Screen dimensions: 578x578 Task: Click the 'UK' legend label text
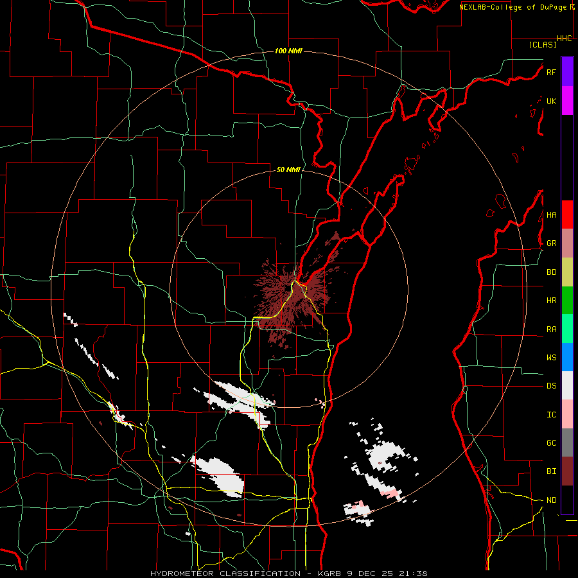(551, 101)
